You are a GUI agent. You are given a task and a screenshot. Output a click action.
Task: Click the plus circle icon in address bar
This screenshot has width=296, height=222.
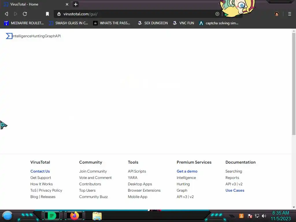click(x=217, y=14)
